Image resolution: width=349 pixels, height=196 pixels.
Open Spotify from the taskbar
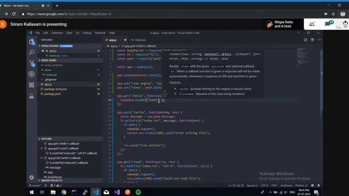tap(138, 192)
